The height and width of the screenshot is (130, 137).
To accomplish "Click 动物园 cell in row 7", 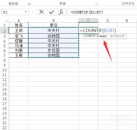I will tap(53, 55).
